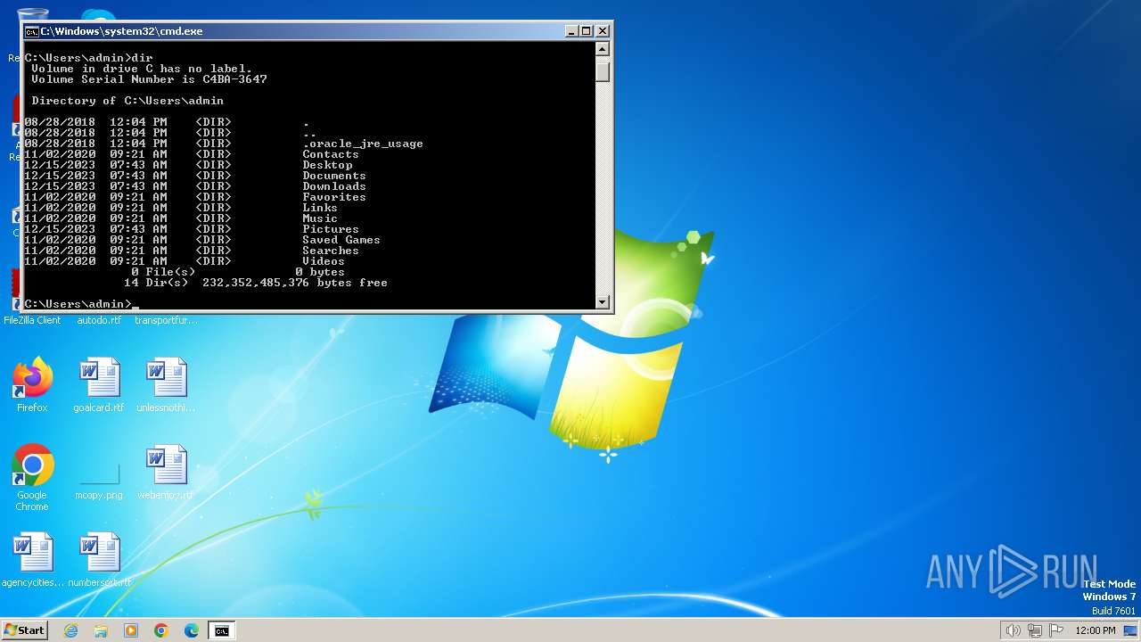Open the cmd.exe window system menu icon
The height and width of the screenshot is (642, 1141).
[31, 31]
